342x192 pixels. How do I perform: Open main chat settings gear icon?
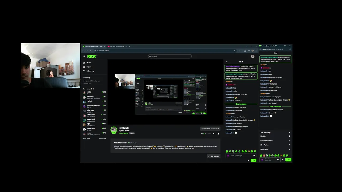[x=248, y=160]
